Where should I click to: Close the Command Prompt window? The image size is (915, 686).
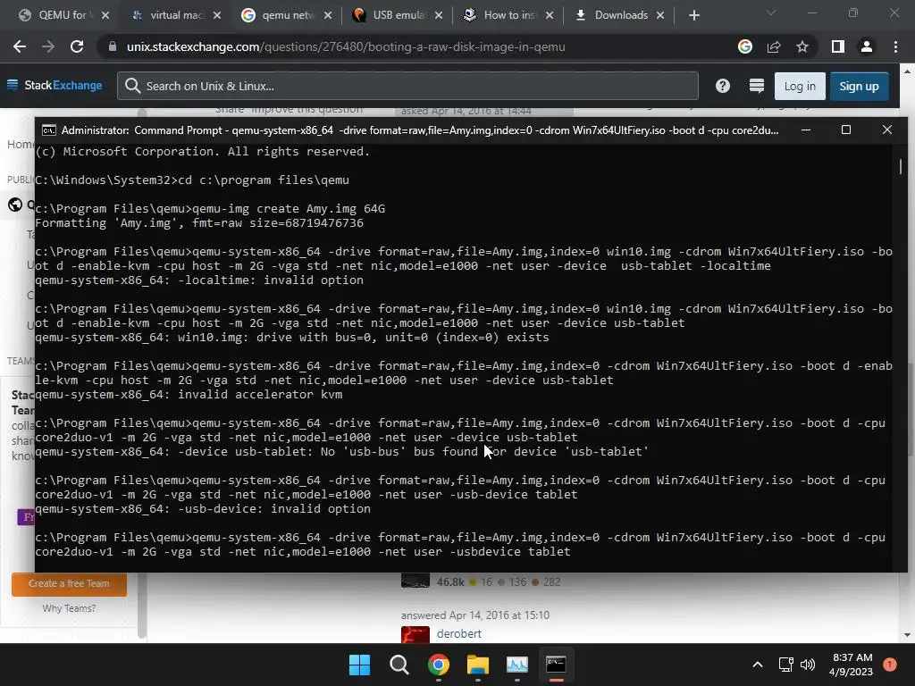coord(887,130)
